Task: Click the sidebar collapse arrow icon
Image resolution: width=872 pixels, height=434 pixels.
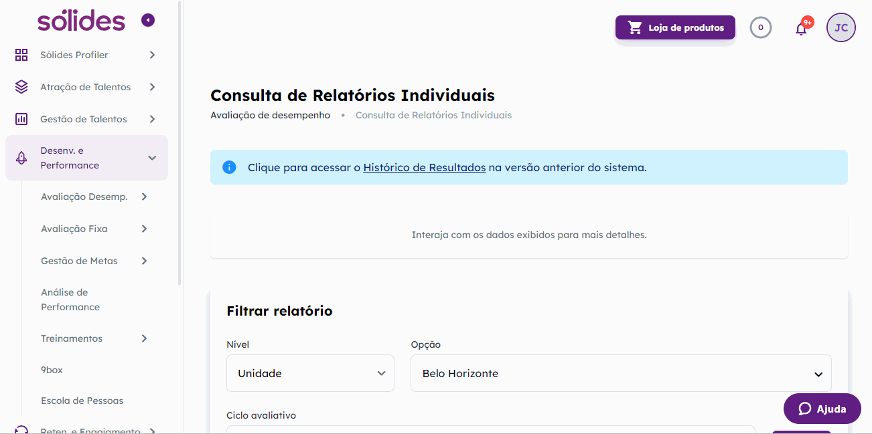Action: (148, 21)
